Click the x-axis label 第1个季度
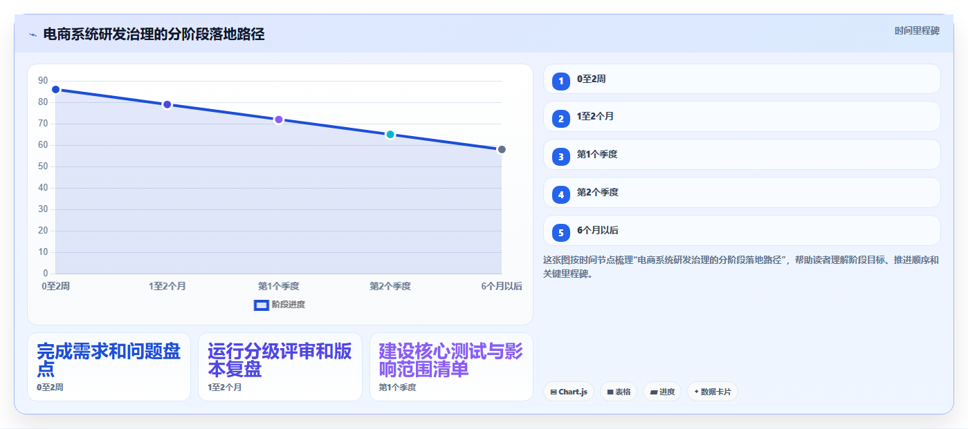 click(x=279, y=286)
